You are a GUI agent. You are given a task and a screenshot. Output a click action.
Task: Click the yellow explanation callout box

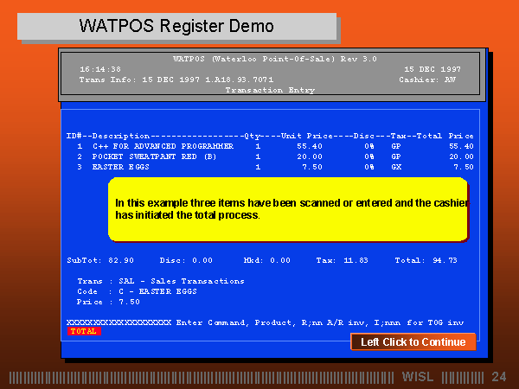(287, 208)
